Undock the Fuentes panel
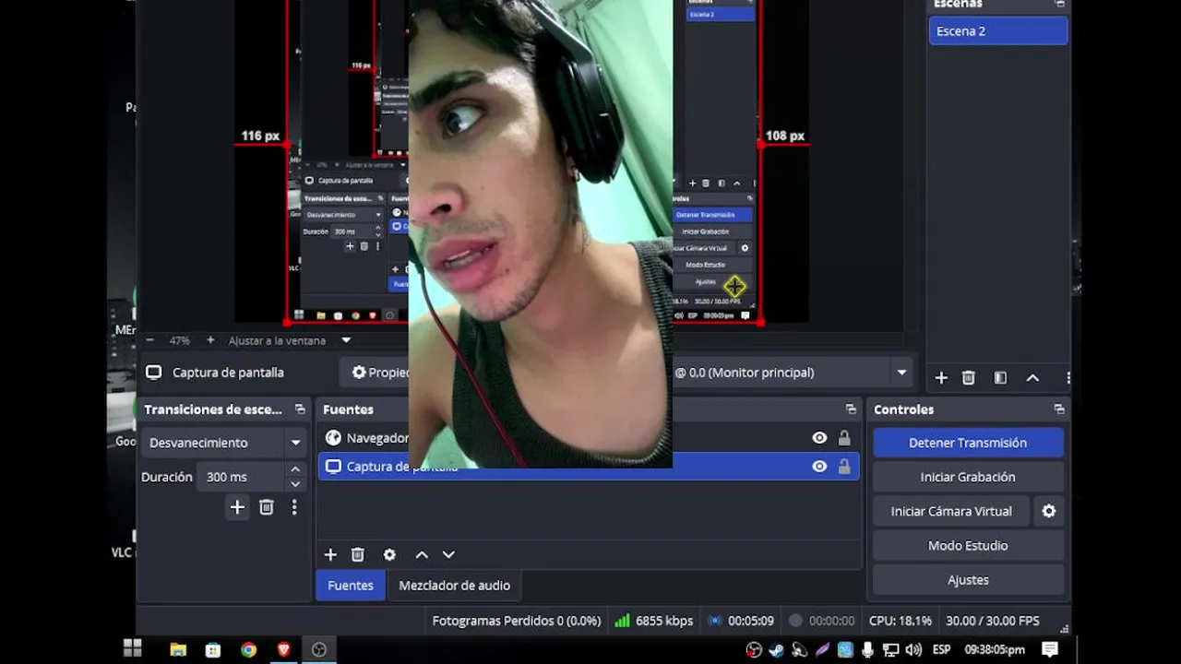The image size is (1181, 664). [851, 409]
